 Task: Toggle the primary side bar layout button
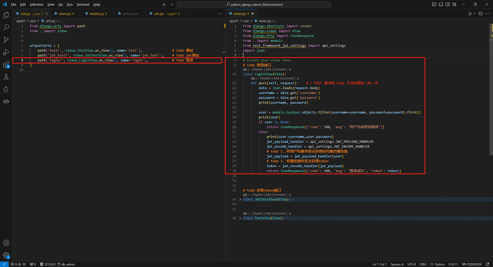point(434,4)
